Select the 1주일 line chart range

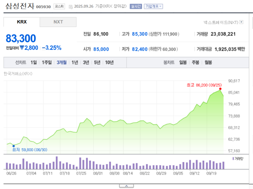[x=47, y=62]
